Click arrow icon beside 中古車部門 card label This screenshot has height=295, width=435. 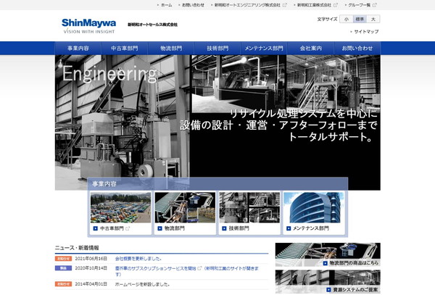pos(96,228)
